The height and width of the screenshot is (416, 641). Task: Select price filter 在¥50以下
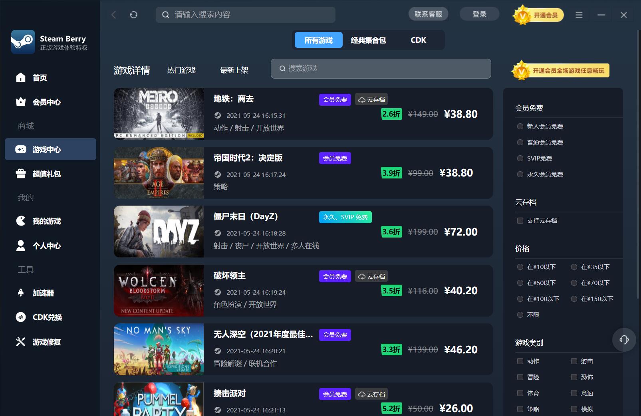point(520,283)
